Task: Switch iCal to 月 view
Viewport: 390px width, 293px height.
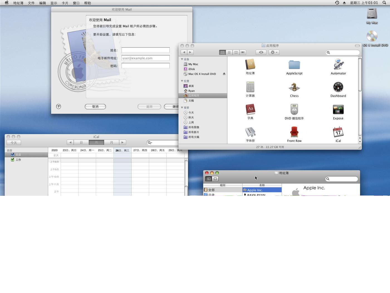Action: [111, 143]
